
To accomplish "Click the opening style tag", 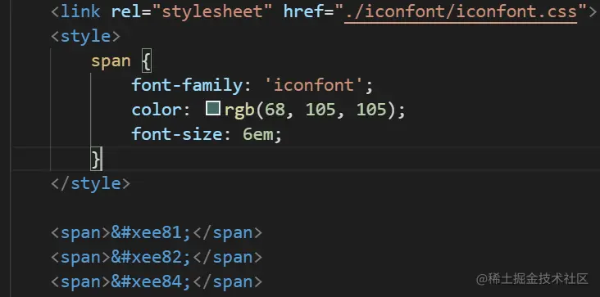I will [x=86, y=36].
